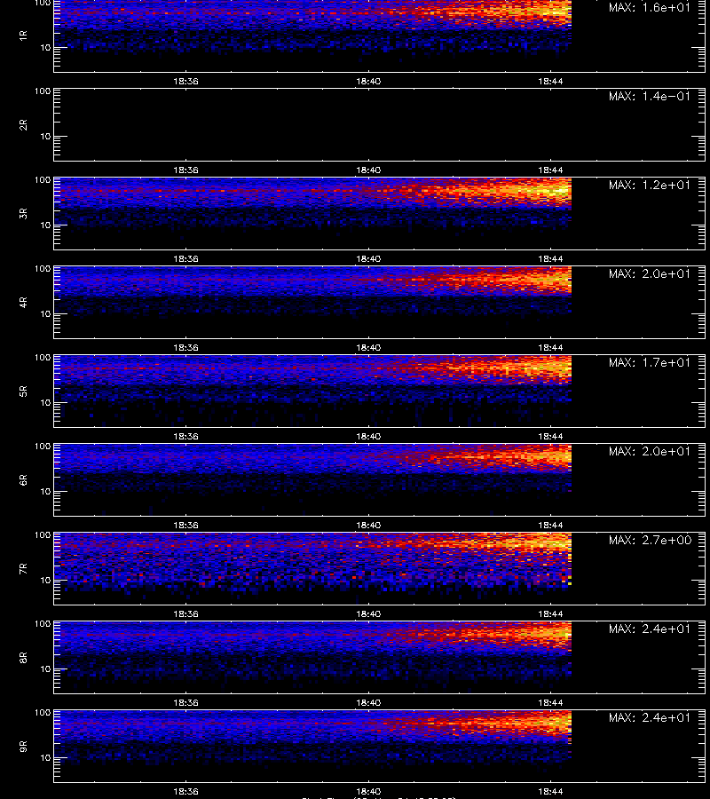Click the 6R panel label
710x799 pixels.
[23, 479]
